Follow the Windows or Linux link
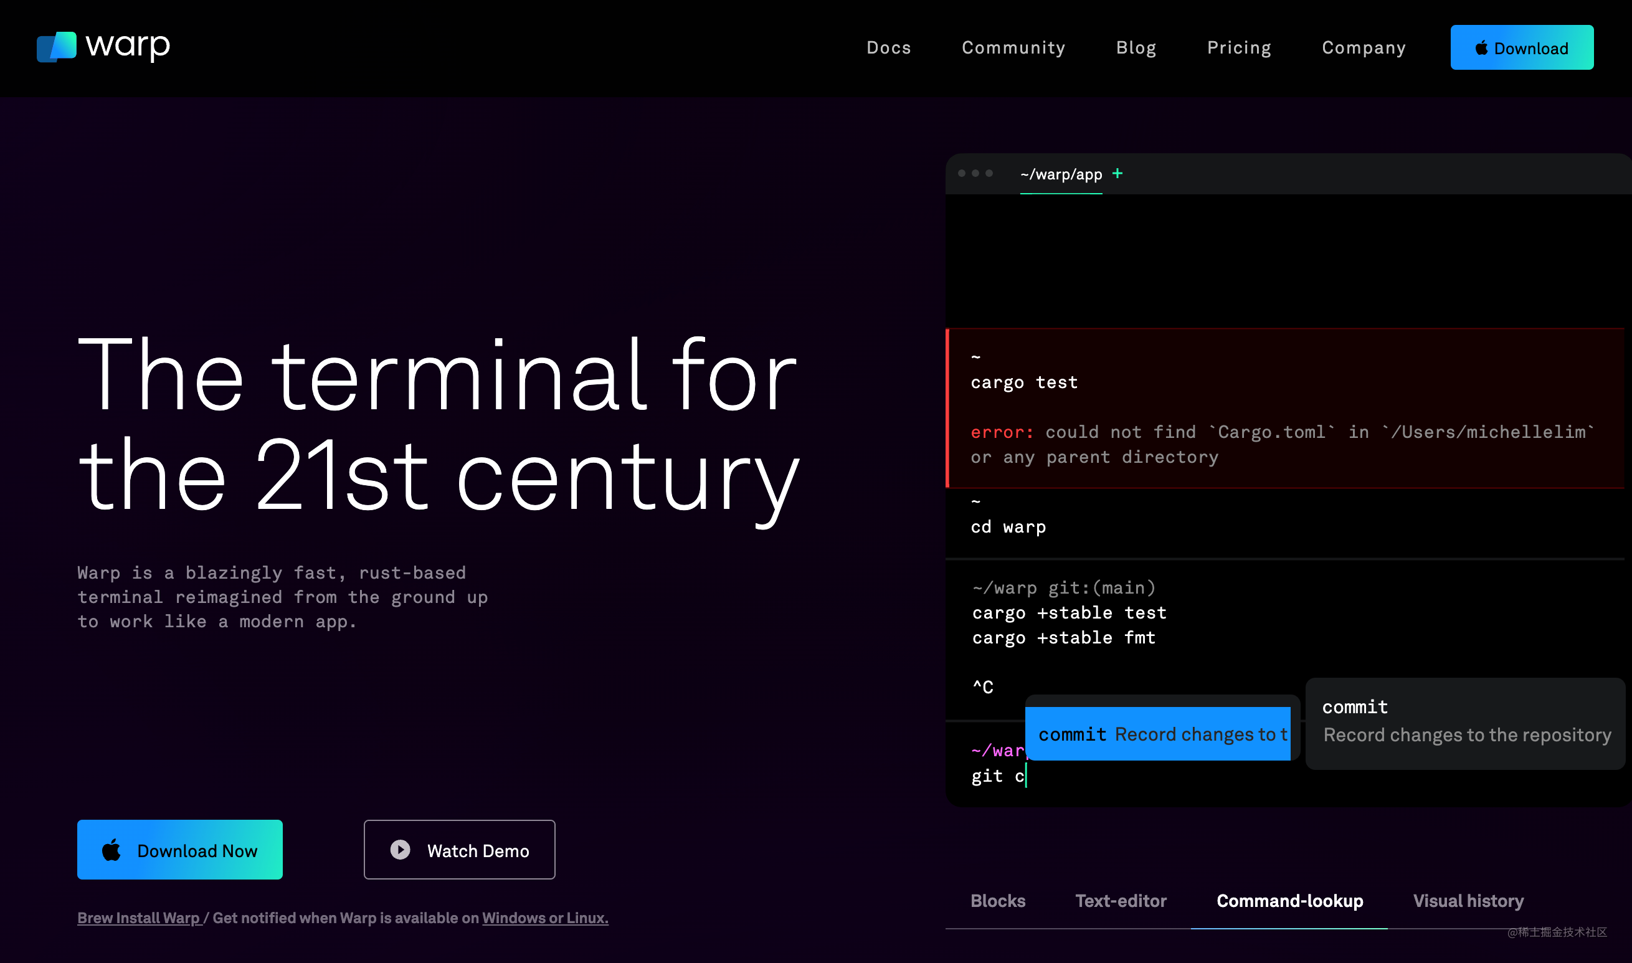Screen dimensions: 1632x963 click(544, 918)
